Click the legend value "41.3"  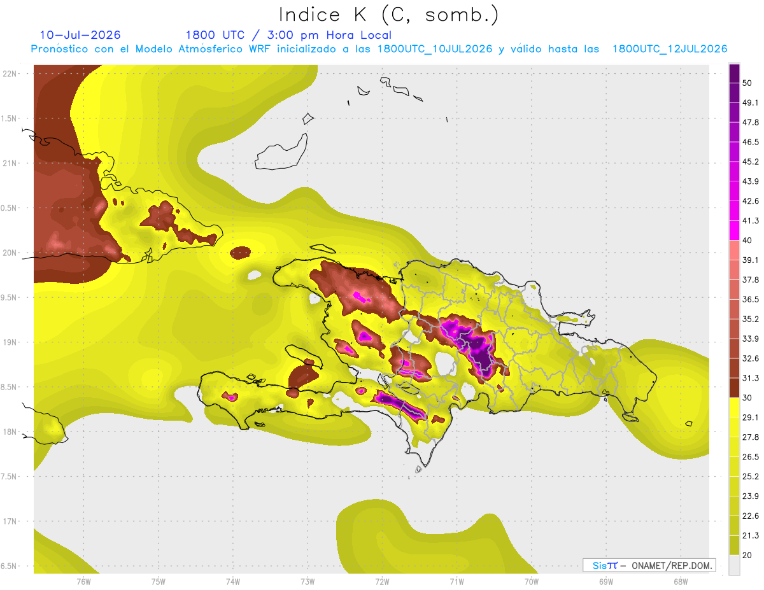pos(751,221)
